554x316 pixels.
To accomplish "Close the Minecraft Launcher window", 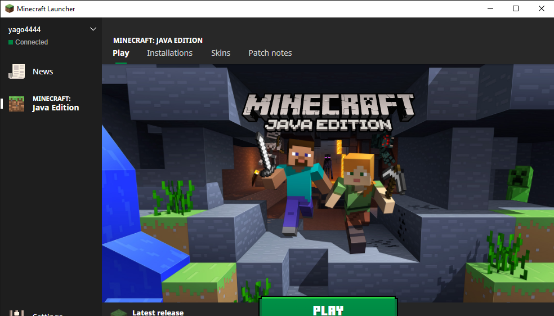I will click(541, 8).
